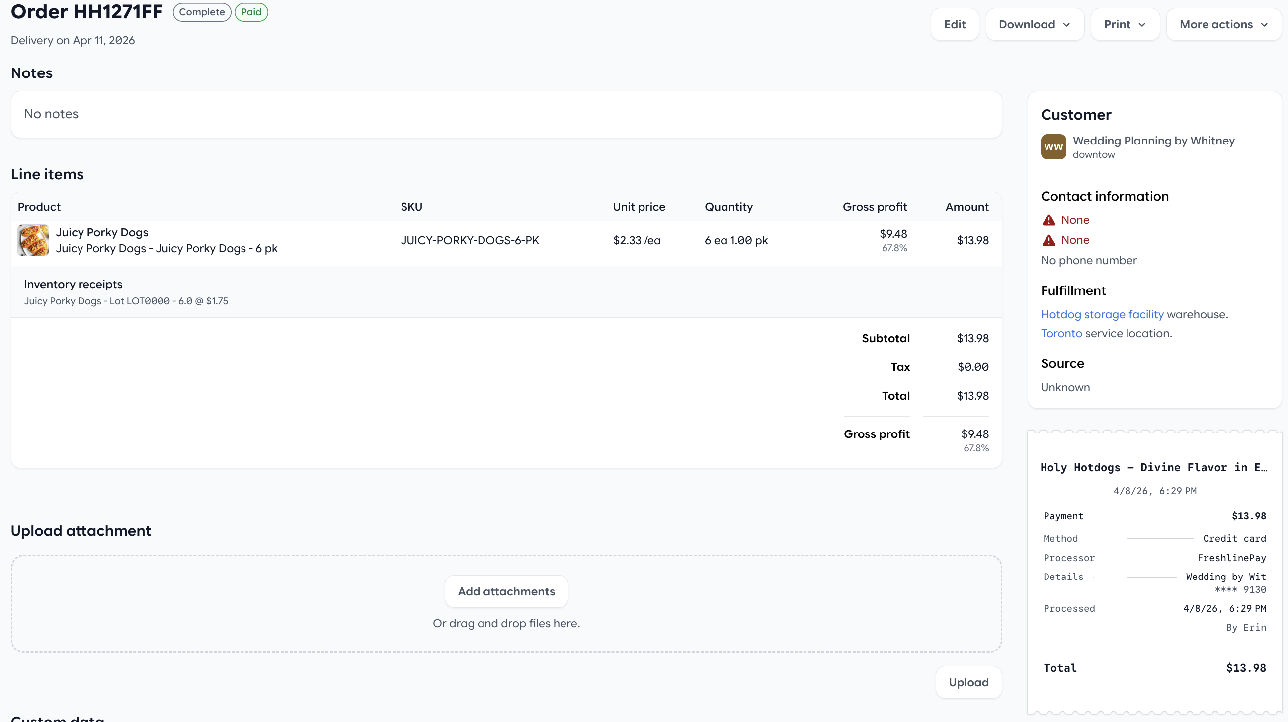This screenshot has width=1288, height=722.
Task: Click the Gross profit column header
Action: [874, 207]
